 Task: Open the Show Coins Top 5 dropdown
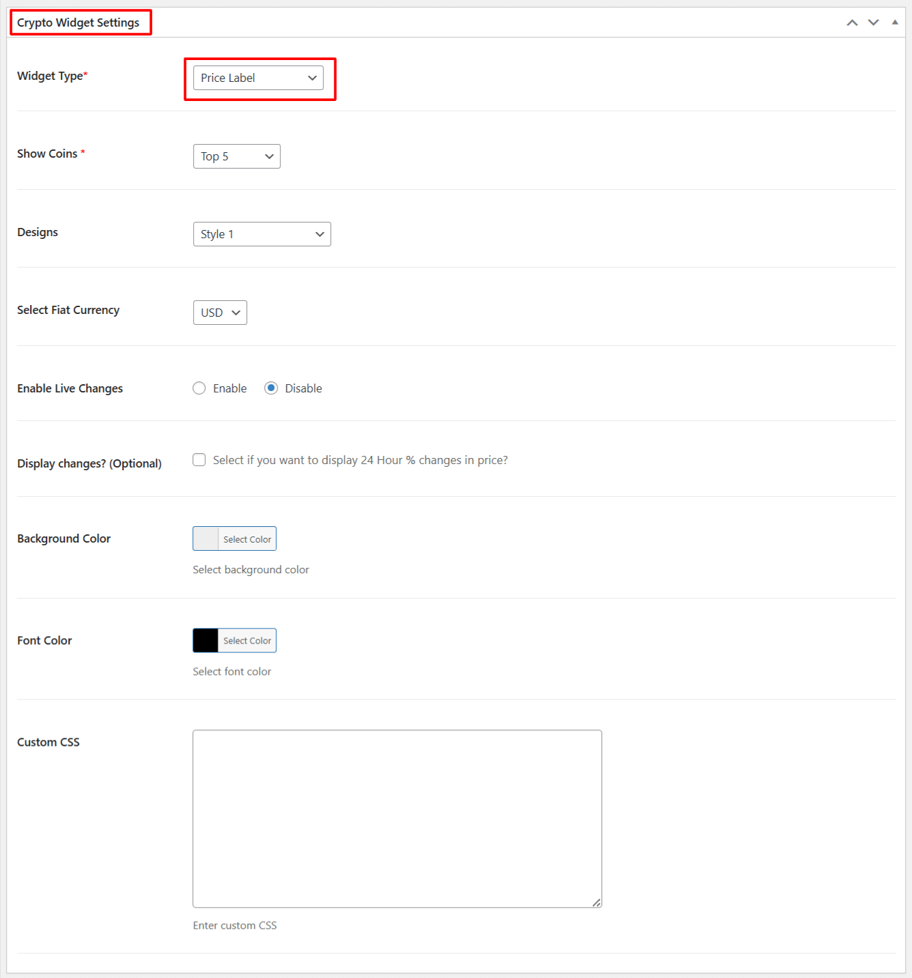coord(236,156)
